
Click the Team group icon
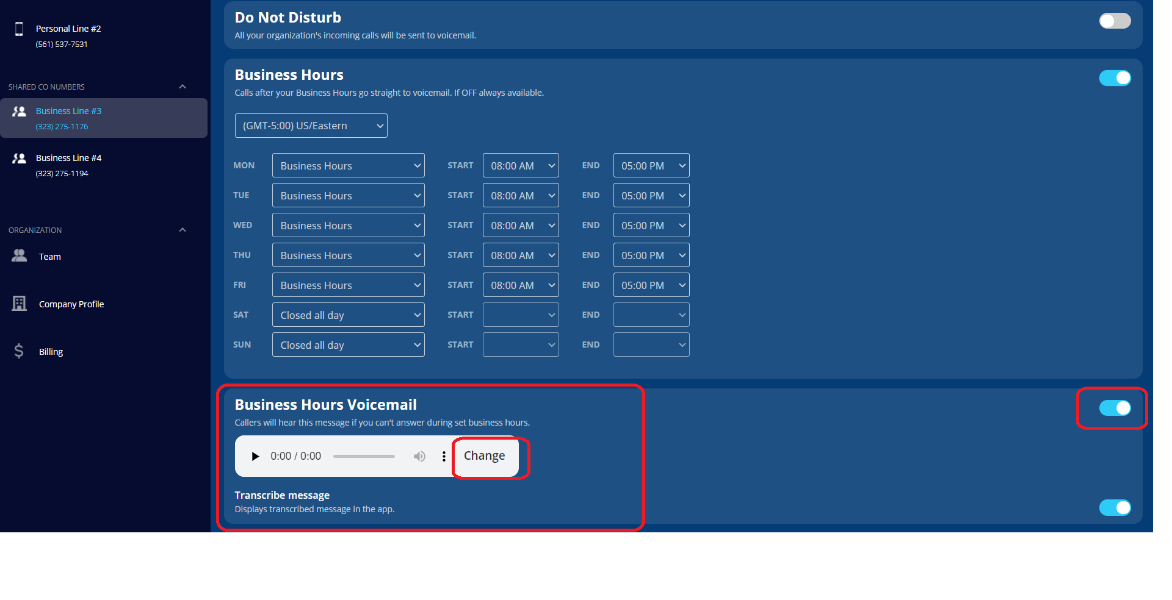[x=20, y=255]
